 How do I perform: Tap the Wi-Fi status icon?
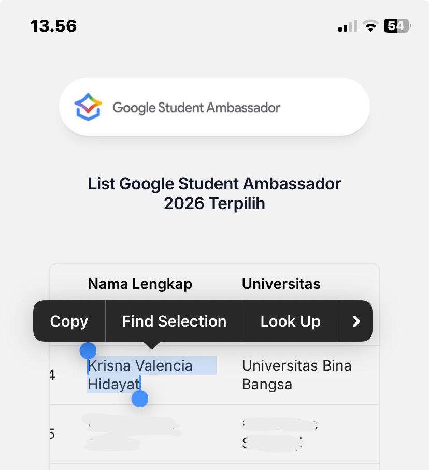pos(370,26)
